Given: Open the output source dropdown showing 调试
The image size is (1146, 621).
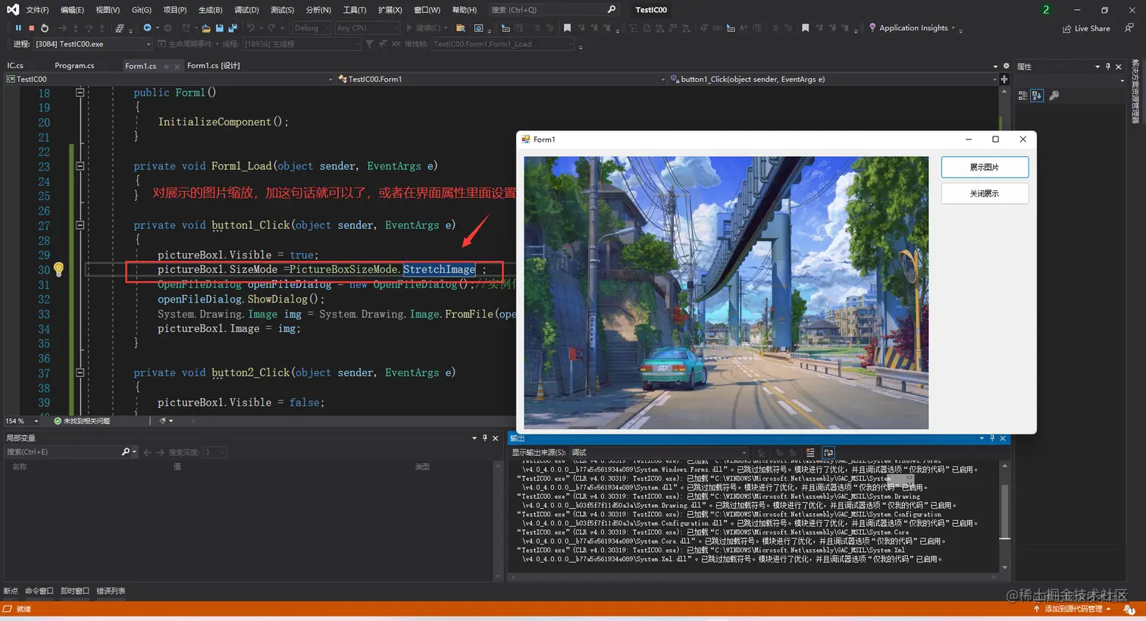Looking at the screenshot, I should click(x=659, y=453).
